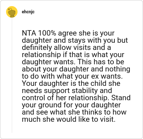Click the line 'Your daughter is the child she'
Viewport: 143px width, 139px height.
(71, 83)
